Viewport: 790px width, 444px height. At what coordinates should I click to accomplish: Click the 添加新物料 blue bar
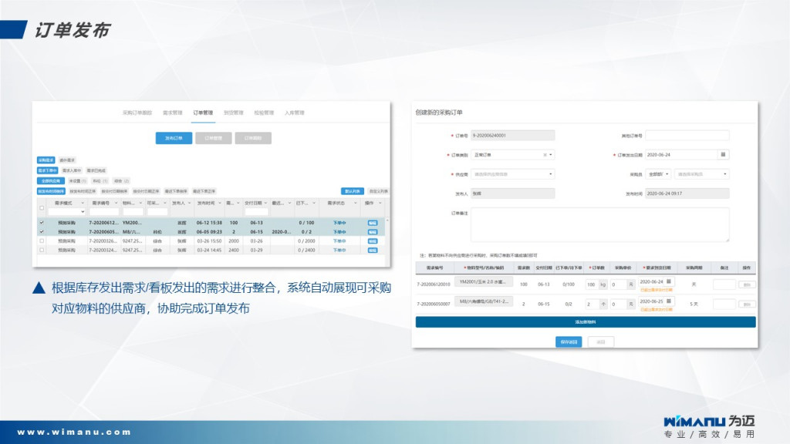586,321
